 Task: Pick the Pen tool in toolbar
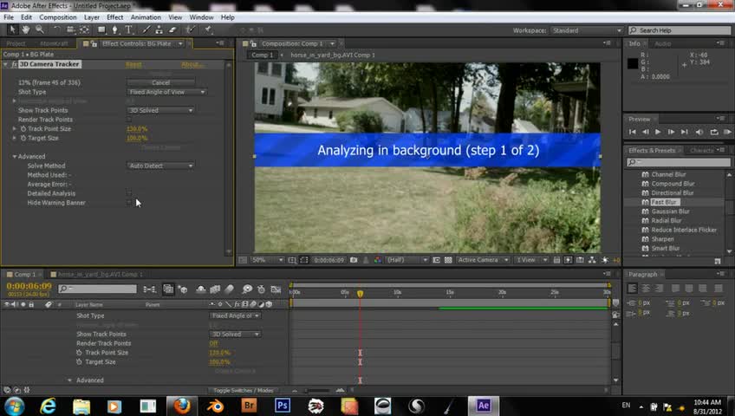point(115,30)
